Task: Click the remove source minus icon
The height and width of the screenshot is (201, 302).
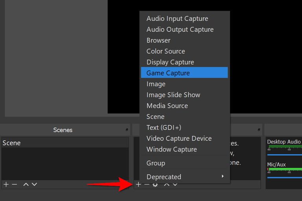Action: pos(146,184)
